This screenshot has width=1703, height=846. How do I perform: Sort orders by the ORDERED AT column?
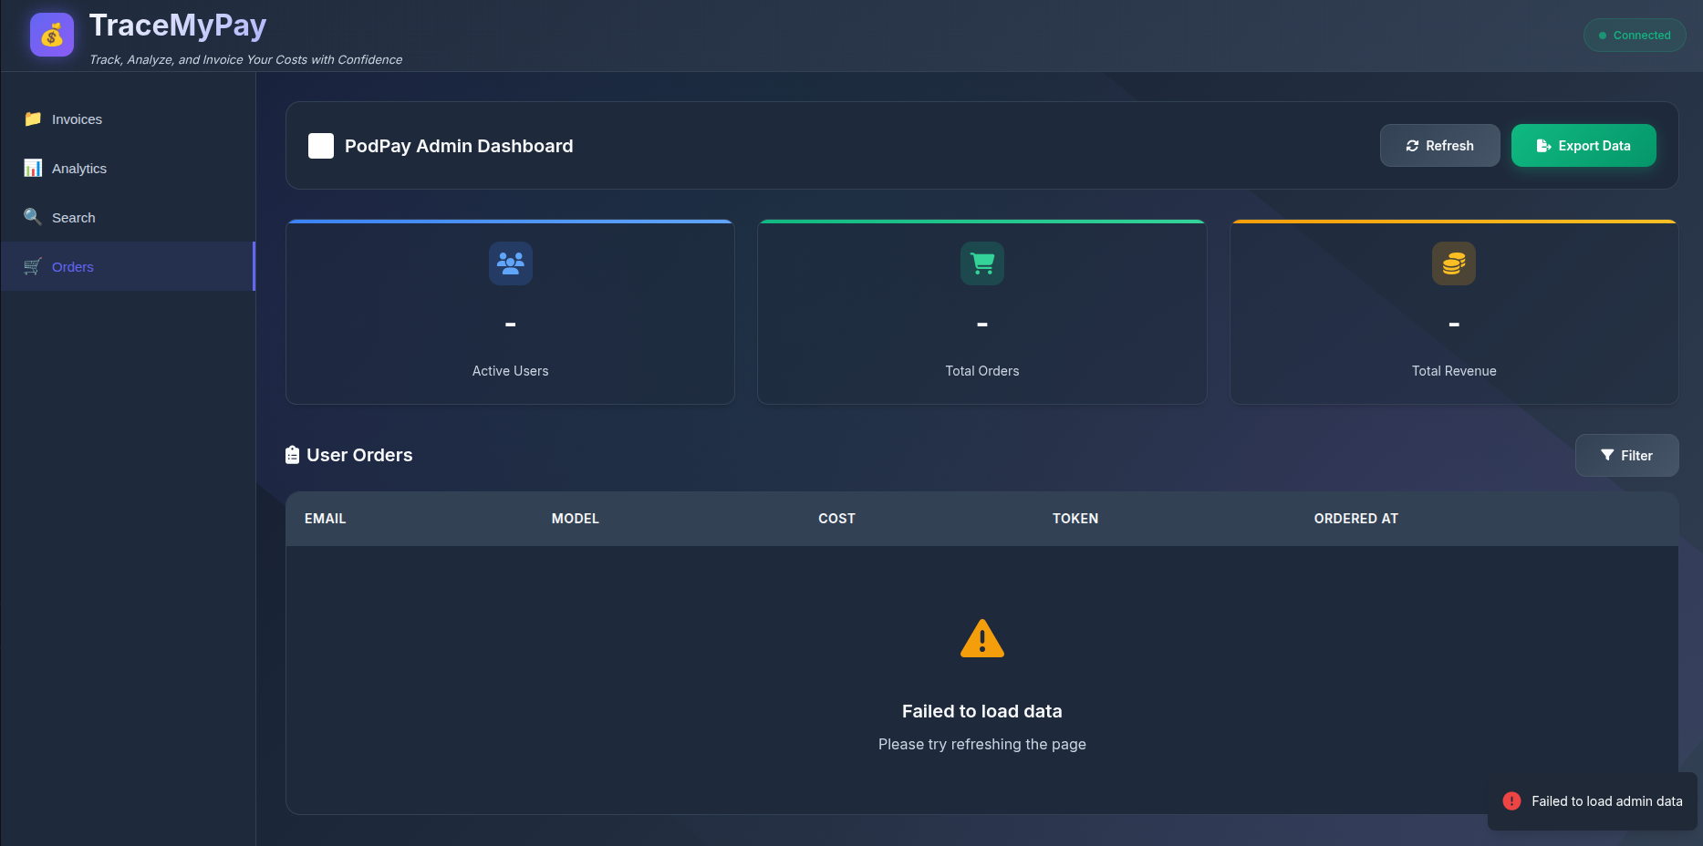point(1355,518)
